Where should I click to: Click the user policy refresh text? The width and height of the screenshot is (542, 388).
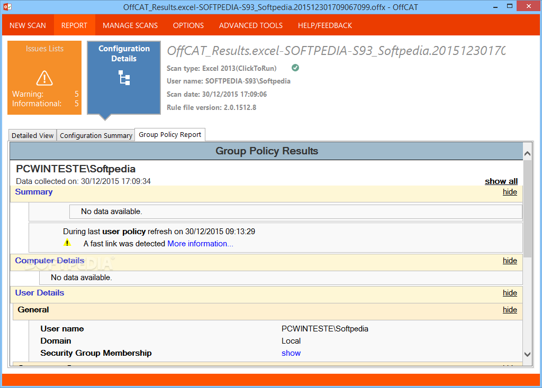pos(159,232)
